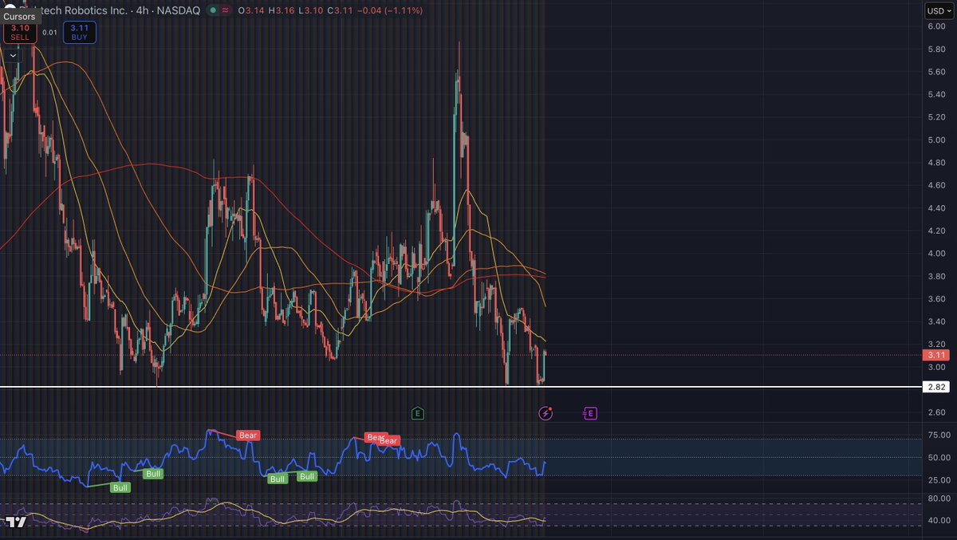Click the 0.01 spread value between Sell and Buy
Image resolution: width=957 pixels, height=540 pixels.
(49, 33)
